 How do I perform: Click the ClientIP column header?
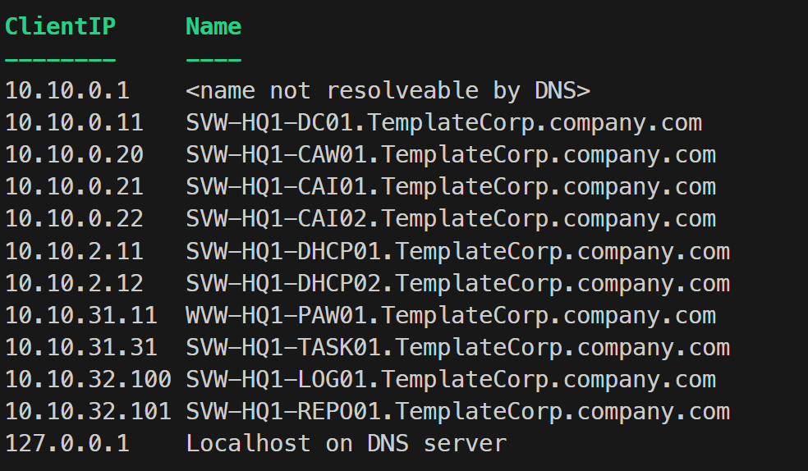(x=60, y=26)
